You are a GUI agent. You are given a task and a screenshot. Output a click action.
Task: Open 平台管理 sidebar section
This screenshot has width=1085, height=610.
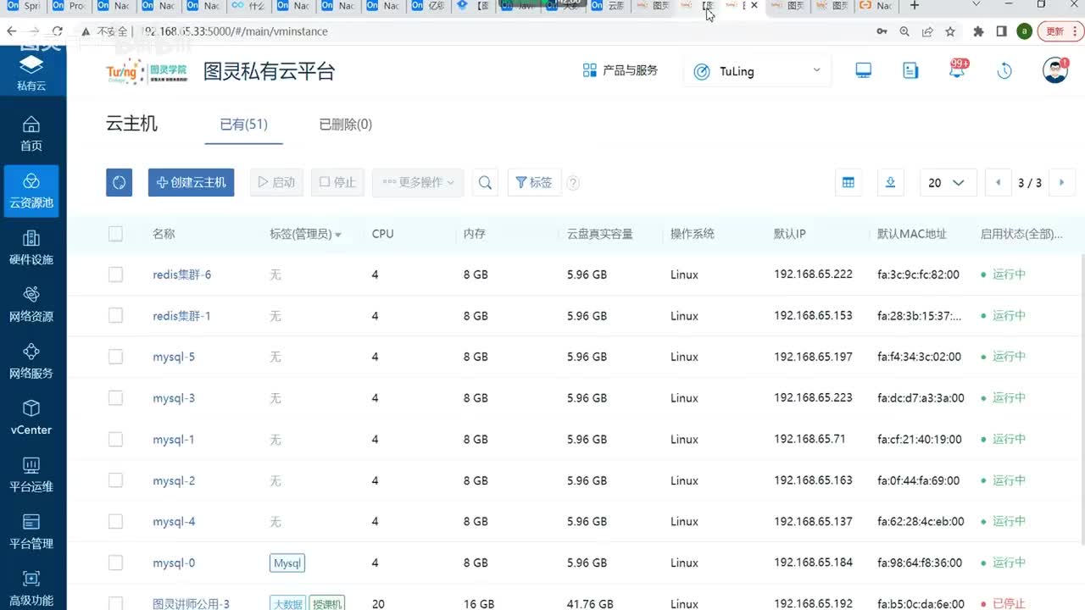31,531
